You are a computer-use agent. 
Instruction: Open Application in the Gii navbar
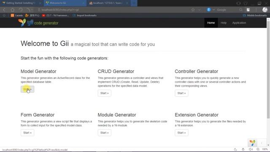tap(239, 23)
